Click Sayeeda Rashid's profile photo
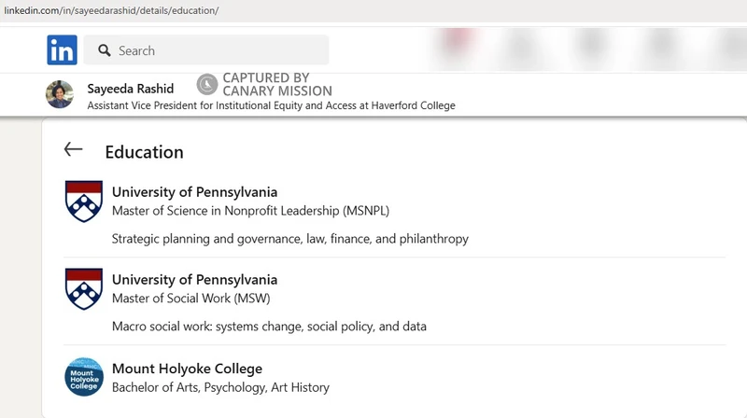Image resolution: width=747 pixels, height=418 pixels. [60, 94]
